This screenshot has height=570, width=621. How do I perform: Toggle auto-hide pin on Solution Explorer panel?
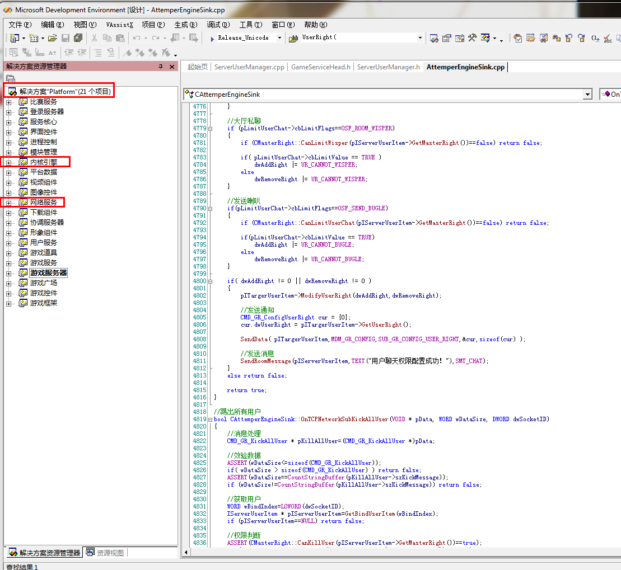coord(161,67)
